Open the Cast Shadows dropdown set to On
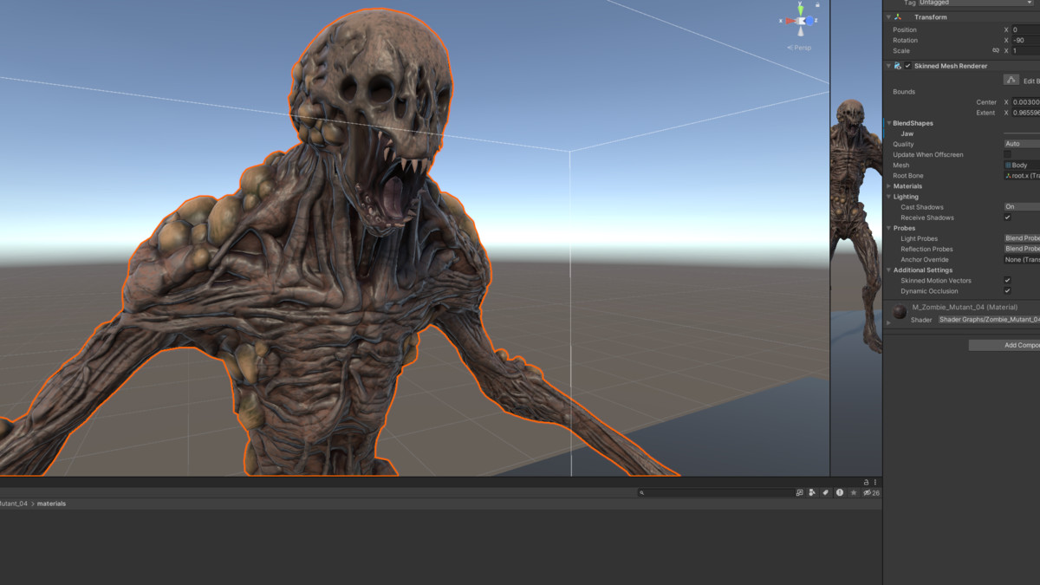Viewport: 1040px width, 585px height. tap(1021, 207)
